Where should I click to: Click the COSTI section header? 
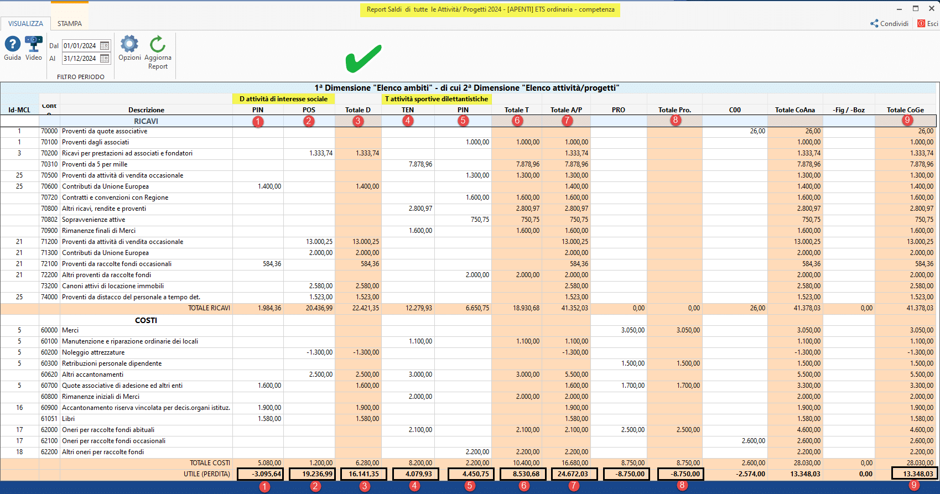(x=146, y=320)
